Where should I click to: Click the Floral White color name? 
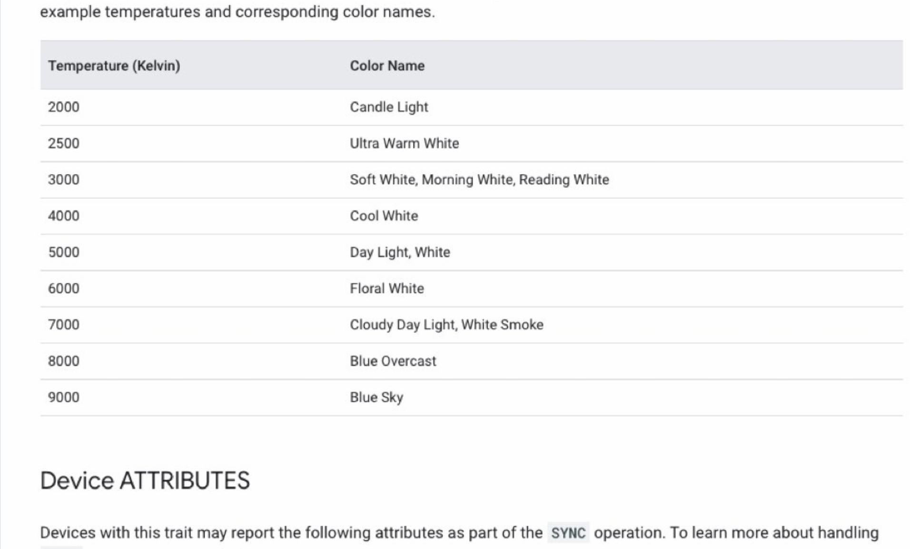386,288
